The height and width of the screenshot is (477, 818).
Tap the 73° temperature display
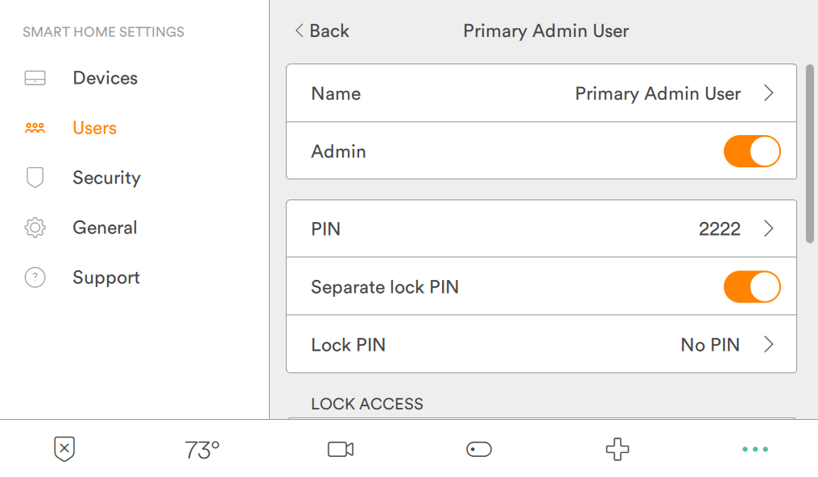point(202,450)
